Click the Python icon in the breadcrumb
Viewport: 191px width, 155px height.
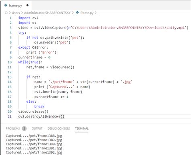[77, 12]
